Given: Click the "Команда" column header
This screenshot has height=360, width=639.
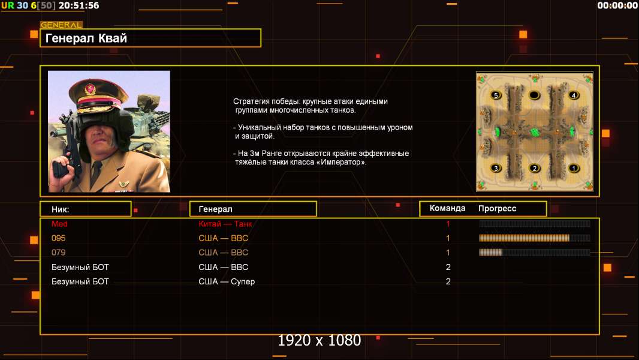Looking at the screenshot, I should tap(447, 208).
